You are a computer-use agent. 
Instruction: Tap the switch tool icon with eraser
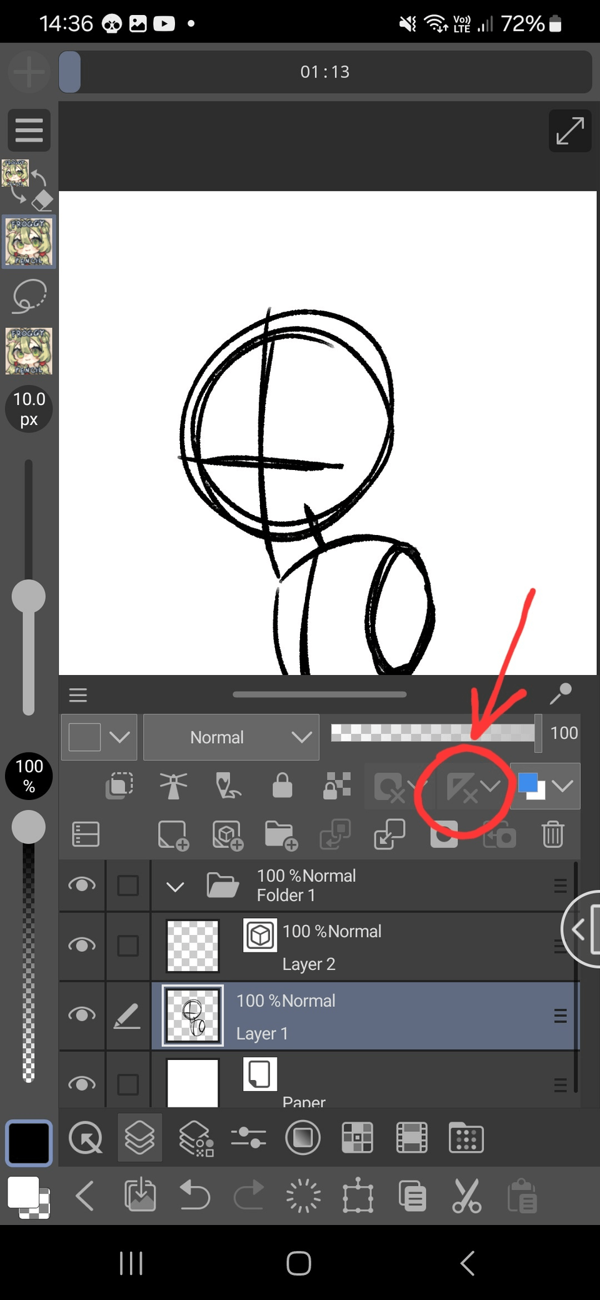(29, 185)
